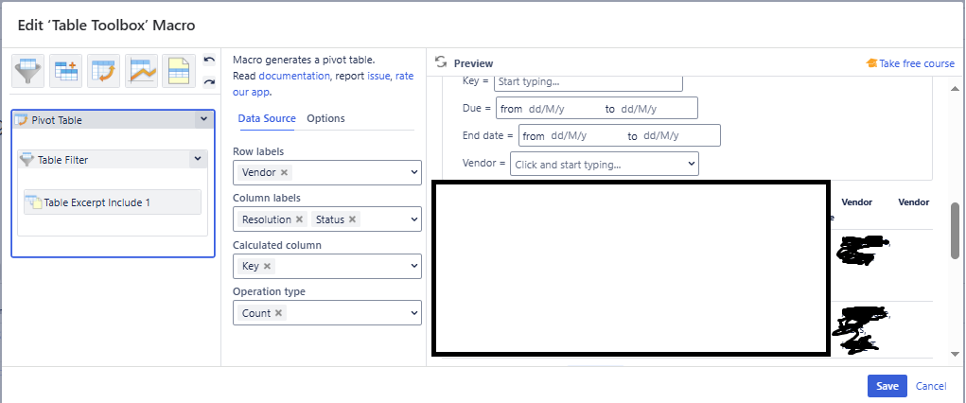Refresh the Preview pane

(441, 62)
